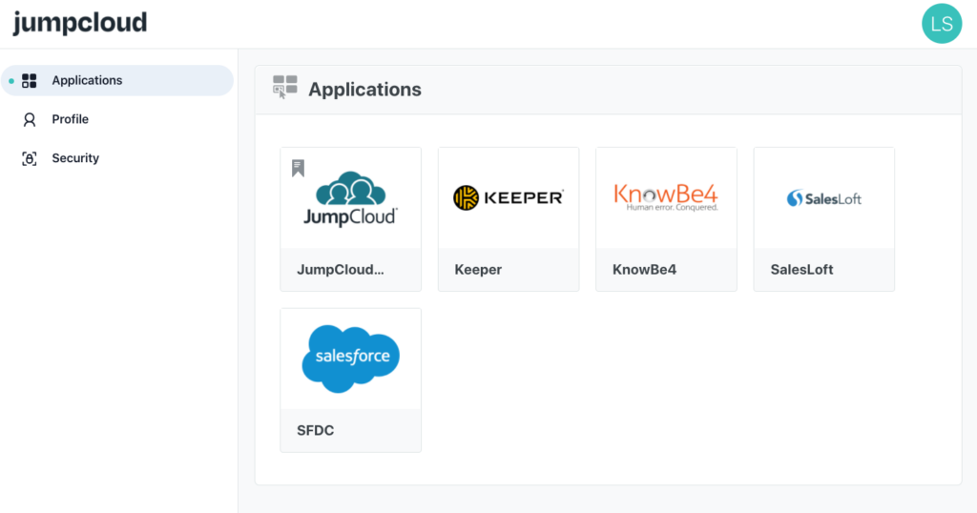Click the jumpcloud logo in the header
This screenshot has width=977, height=513.
coord(80,23)
